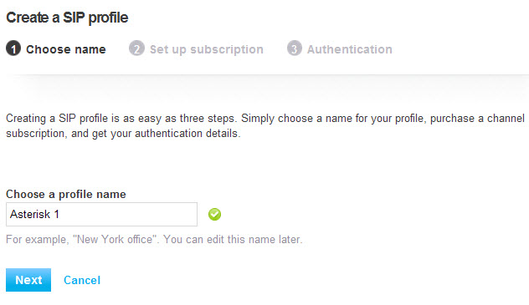Click the green checkmark validation icon

(214, 214)
